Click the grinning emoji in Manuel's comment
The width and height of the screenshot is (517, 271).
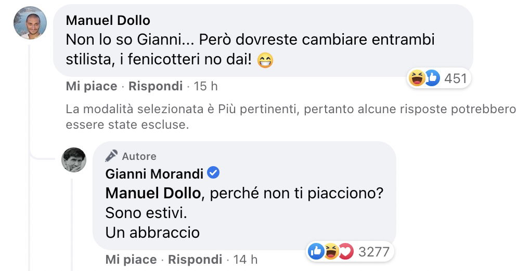(266, 61)
